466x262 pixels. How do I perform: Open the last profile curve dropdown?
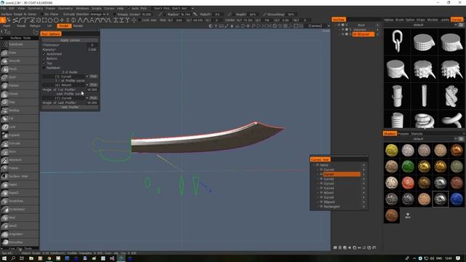[65, 98]
